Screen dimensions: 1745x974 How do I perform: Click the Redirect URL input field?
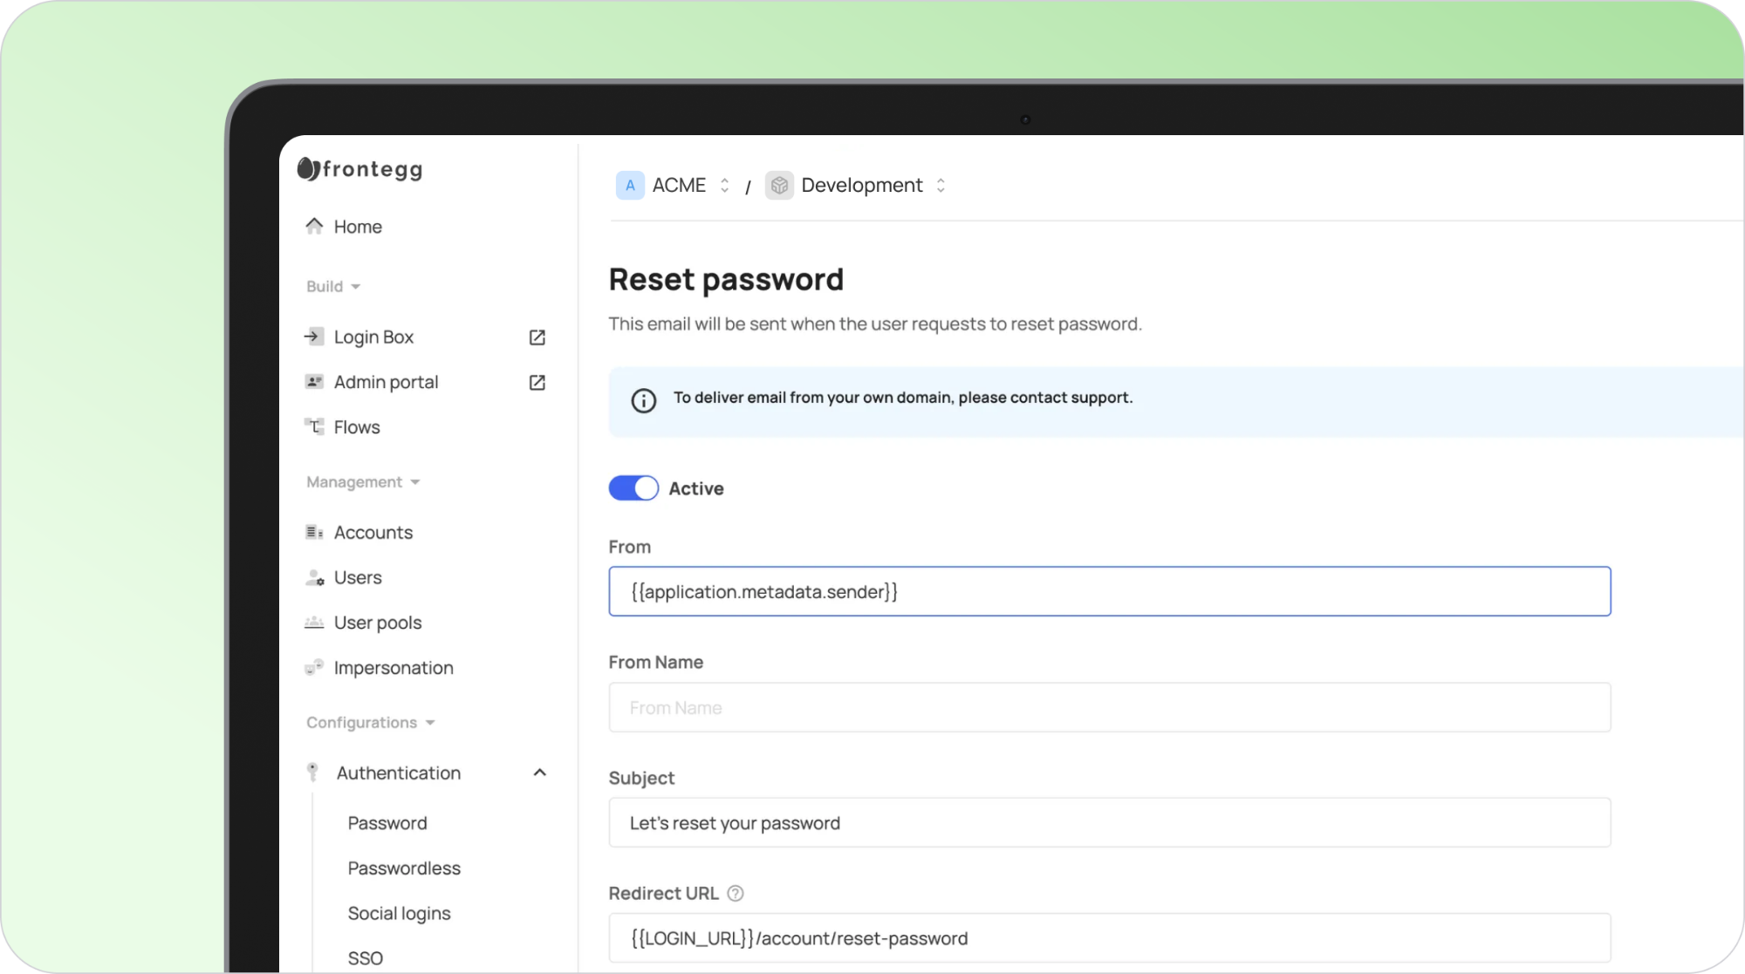1110,938
